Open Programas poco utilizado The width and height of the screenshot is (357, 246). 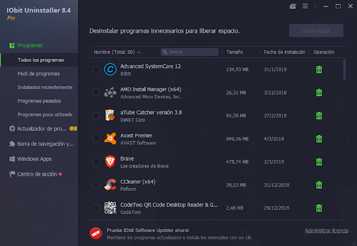coord(45,115)
